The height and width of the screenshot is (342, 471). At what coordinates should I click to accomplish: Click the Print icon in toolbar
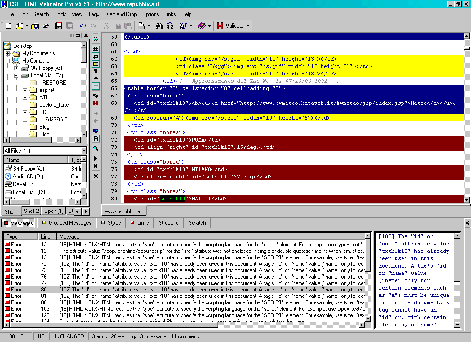tap(141, 26)
